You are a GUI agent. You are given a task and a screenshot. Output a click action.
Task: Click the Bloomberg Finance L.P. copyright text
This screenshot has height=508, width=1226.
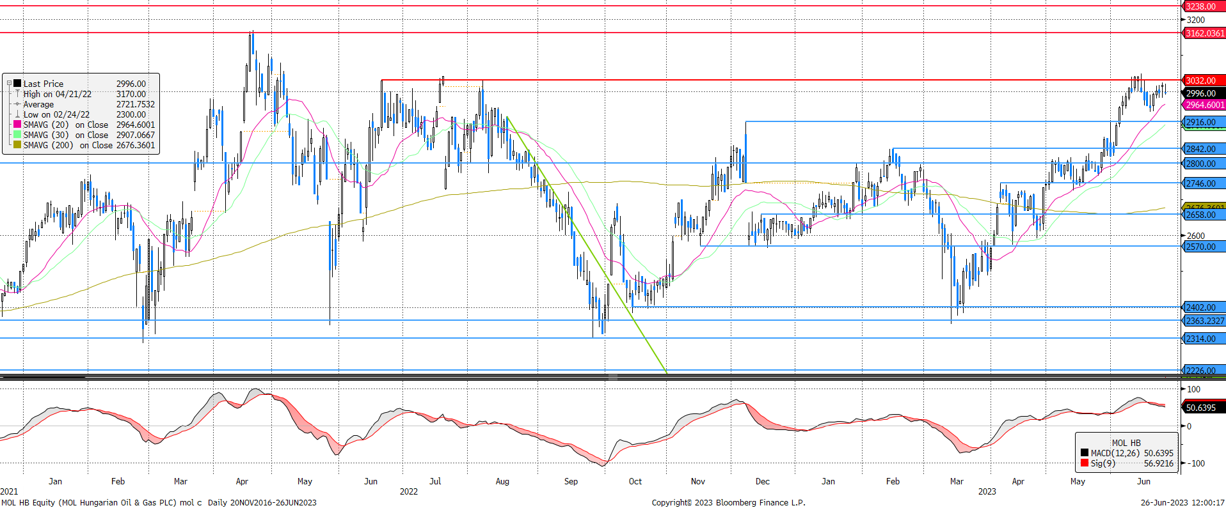(728, 502)
